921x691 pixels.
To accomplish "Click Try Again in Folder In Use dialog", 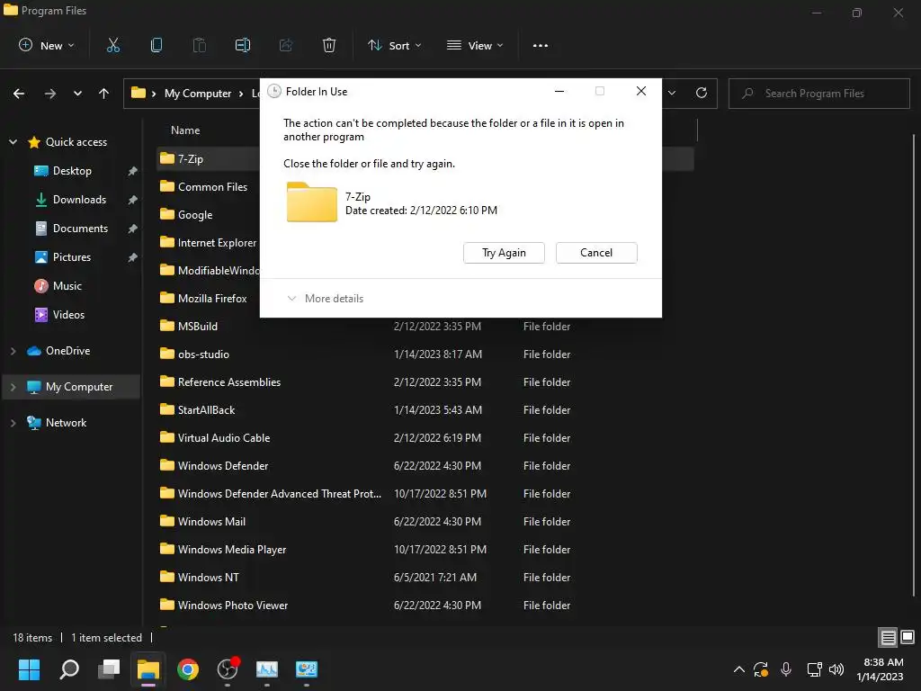I will [504, 253].
